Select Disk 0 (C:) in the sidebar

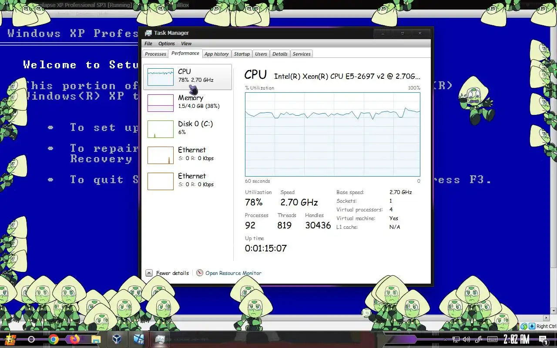[188, 129]
